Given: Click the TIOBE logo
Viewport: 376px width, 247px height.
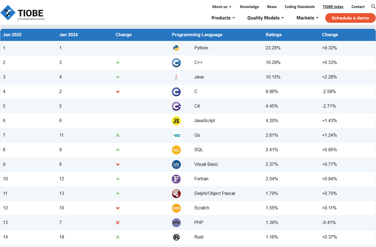Looking at the screenshot, I should point(22,13).
